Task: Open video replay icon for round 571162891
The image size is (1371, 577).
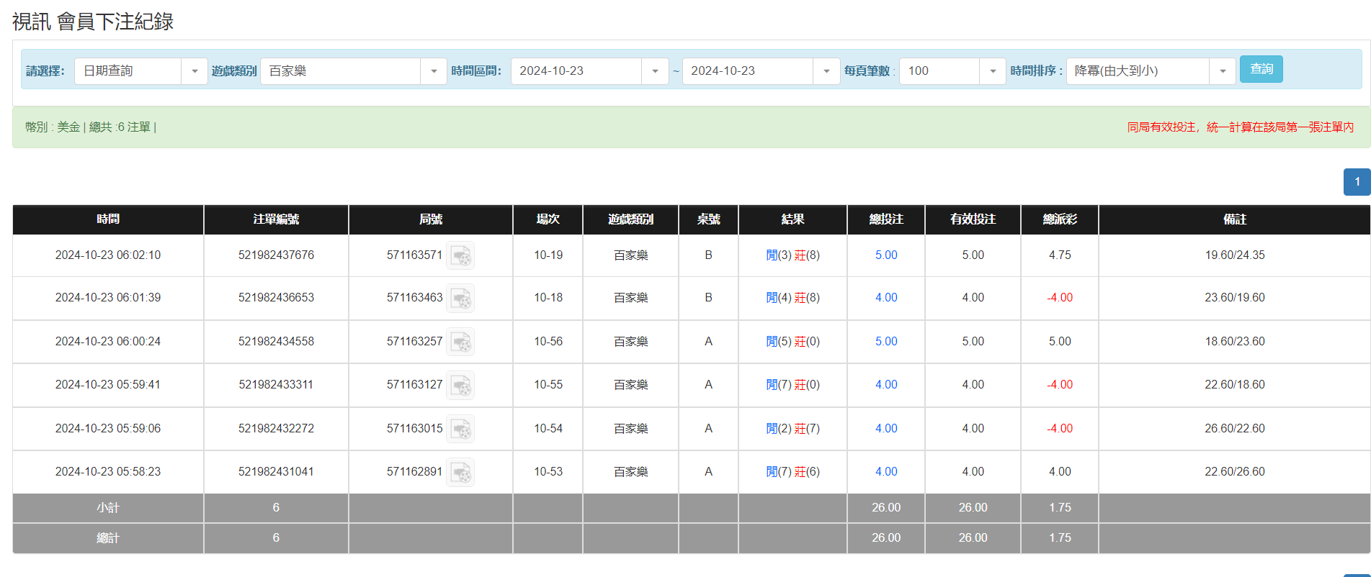Action: pyautogui.click(x=460, y=472)
